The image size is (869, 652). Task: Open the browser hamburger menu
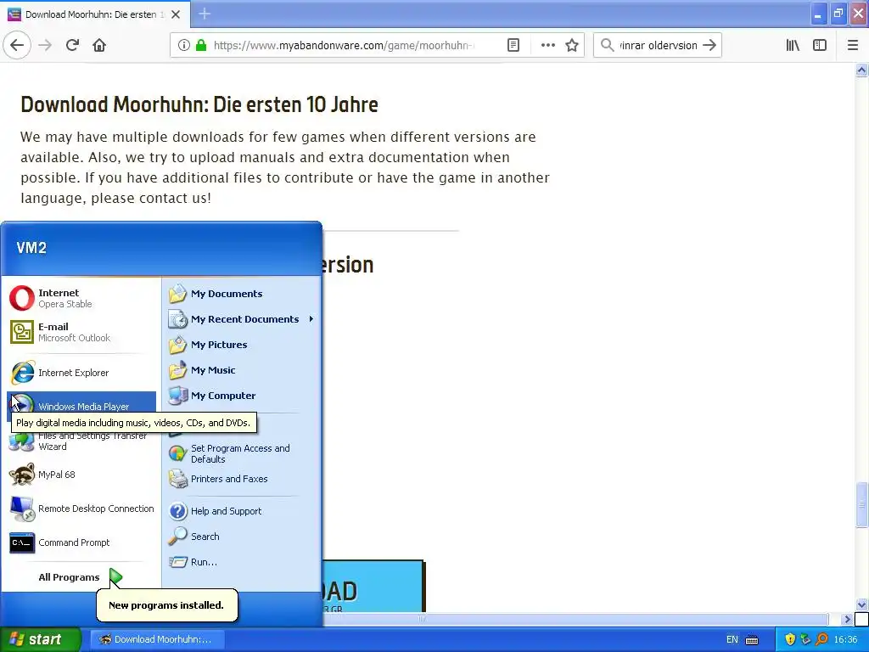(853, 45)
